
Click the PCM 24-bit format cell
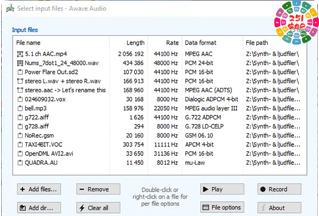(199, 63)
